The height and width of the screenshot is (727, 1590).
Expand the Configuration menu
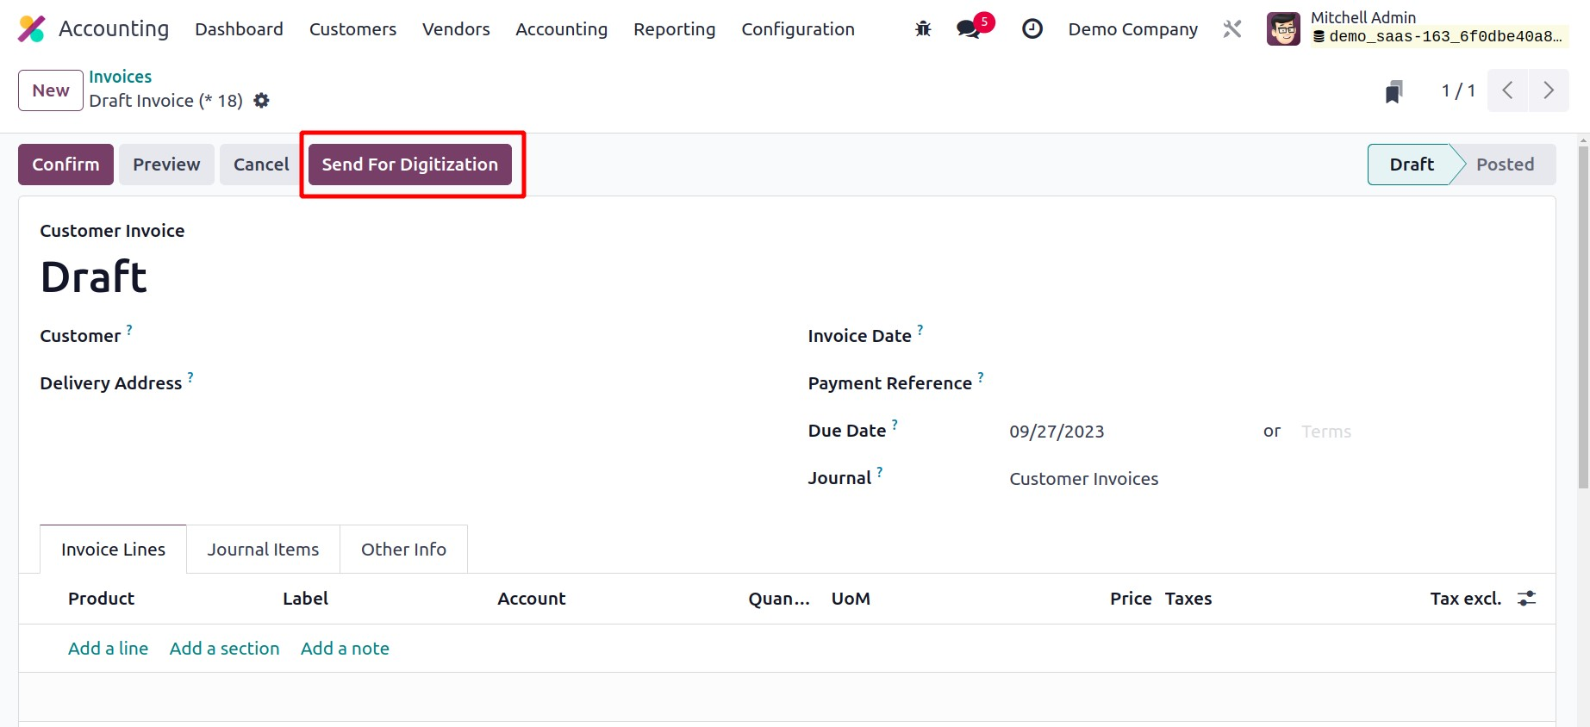click(x=797, y=29)
